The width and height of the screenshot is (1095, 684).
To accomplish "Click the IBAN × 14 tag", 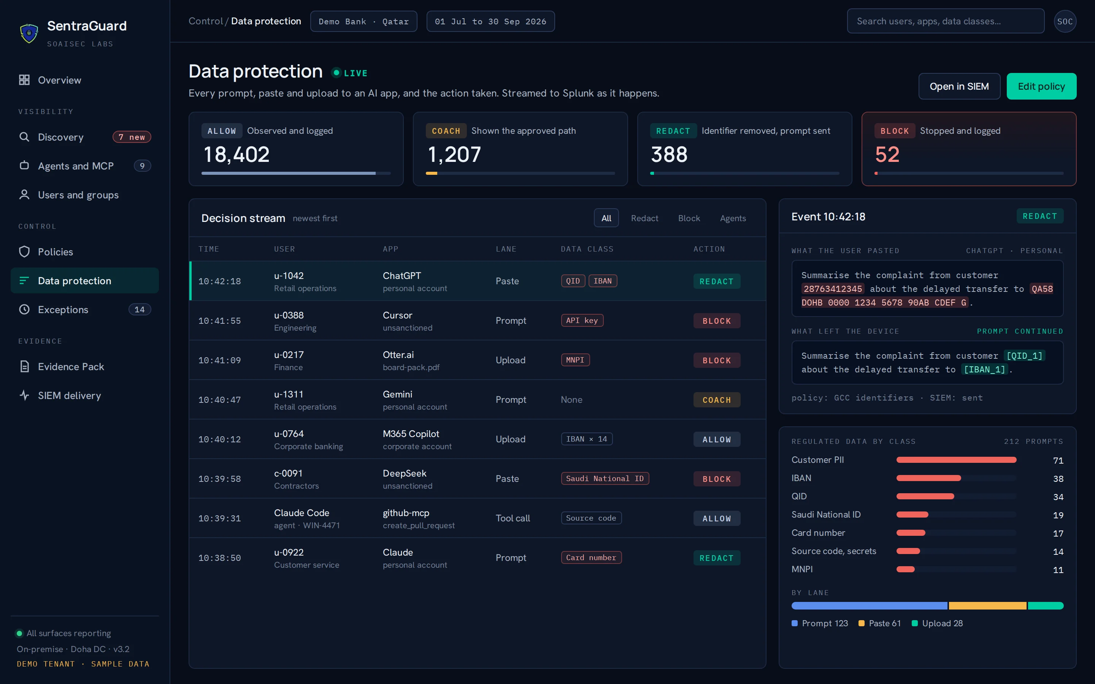I will pyautogui.click(x=586, y=439).
